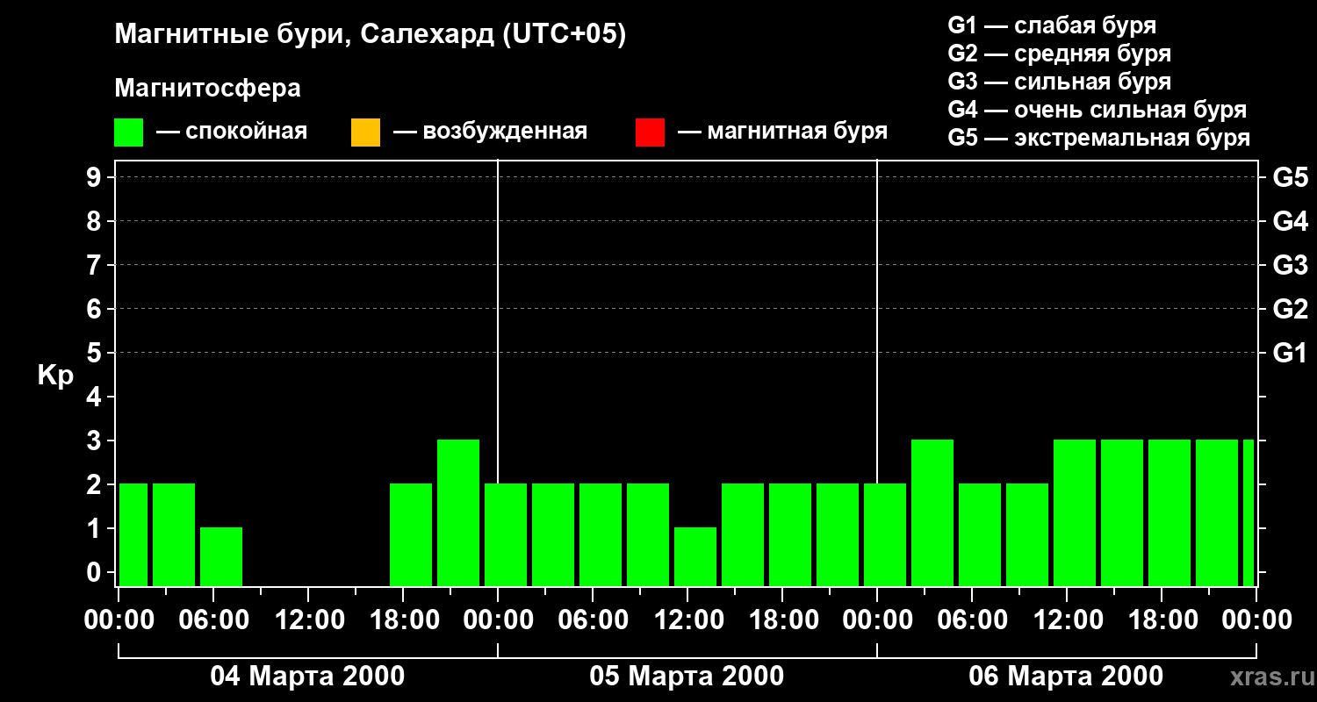Click the Kp 1 bar on 05 March
The image size is (1317, 702).
pyautogui.click(x=695, y=556)
